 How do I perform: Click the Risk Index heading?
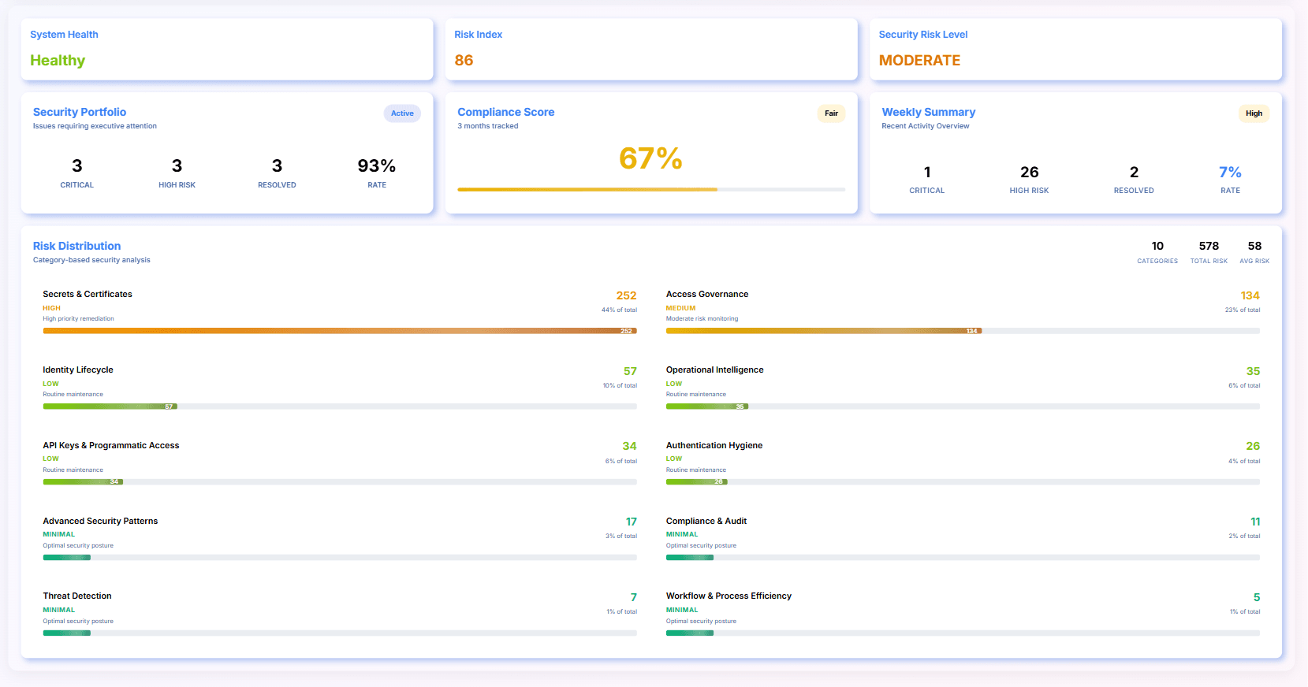click(478, 35)
